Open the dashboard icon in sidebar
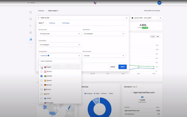This screenshot has width=187, height=117. click(x=31, y=12)
